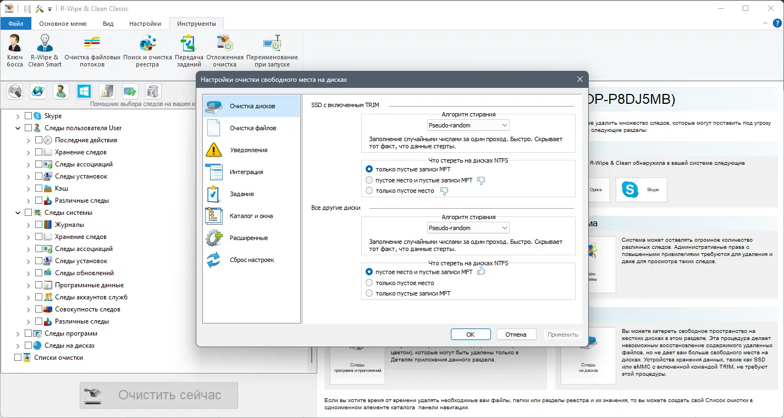Check Следы пользователя User checkbox

coord(28,128)
